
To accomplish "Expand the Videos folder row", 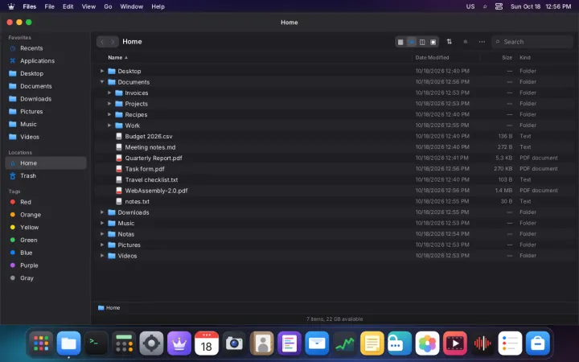I will click(102, 256).
